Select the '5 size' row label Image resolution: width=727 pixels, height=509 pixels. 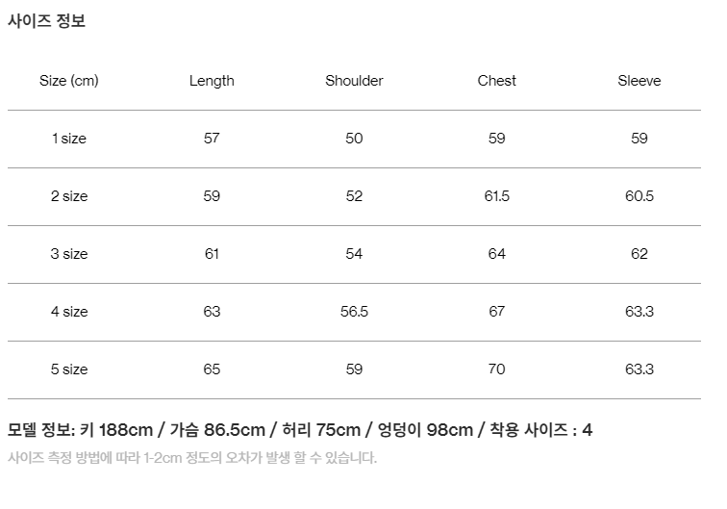(69, 369)
